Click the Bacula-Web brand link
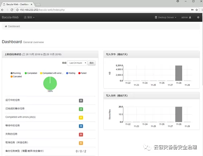Image resolution: width=203 pixels, height=156 pixels. pos(10,17)
